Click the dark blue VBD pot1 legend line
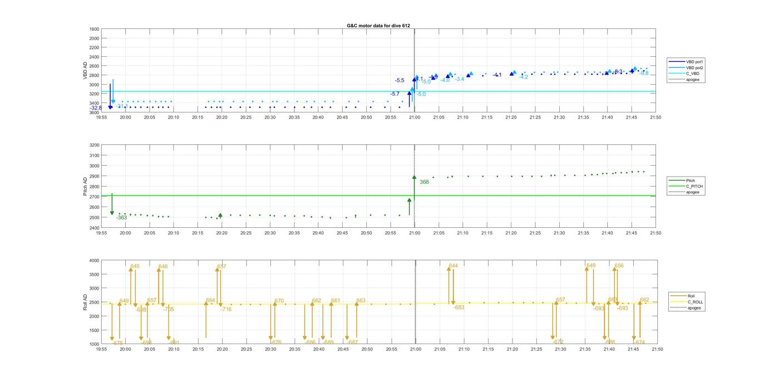Screen dimensions: 779x386 (678, 62)
